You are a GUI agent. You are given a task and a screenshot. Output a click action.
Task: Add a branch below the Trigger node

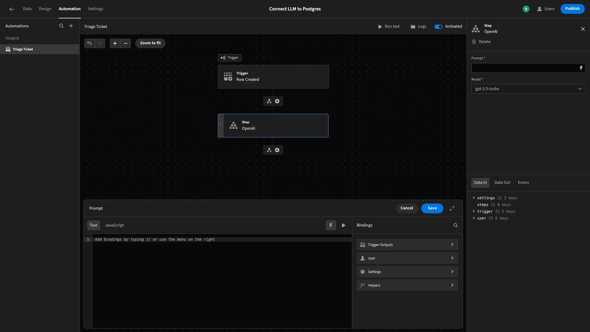click(x=269, y=101)
